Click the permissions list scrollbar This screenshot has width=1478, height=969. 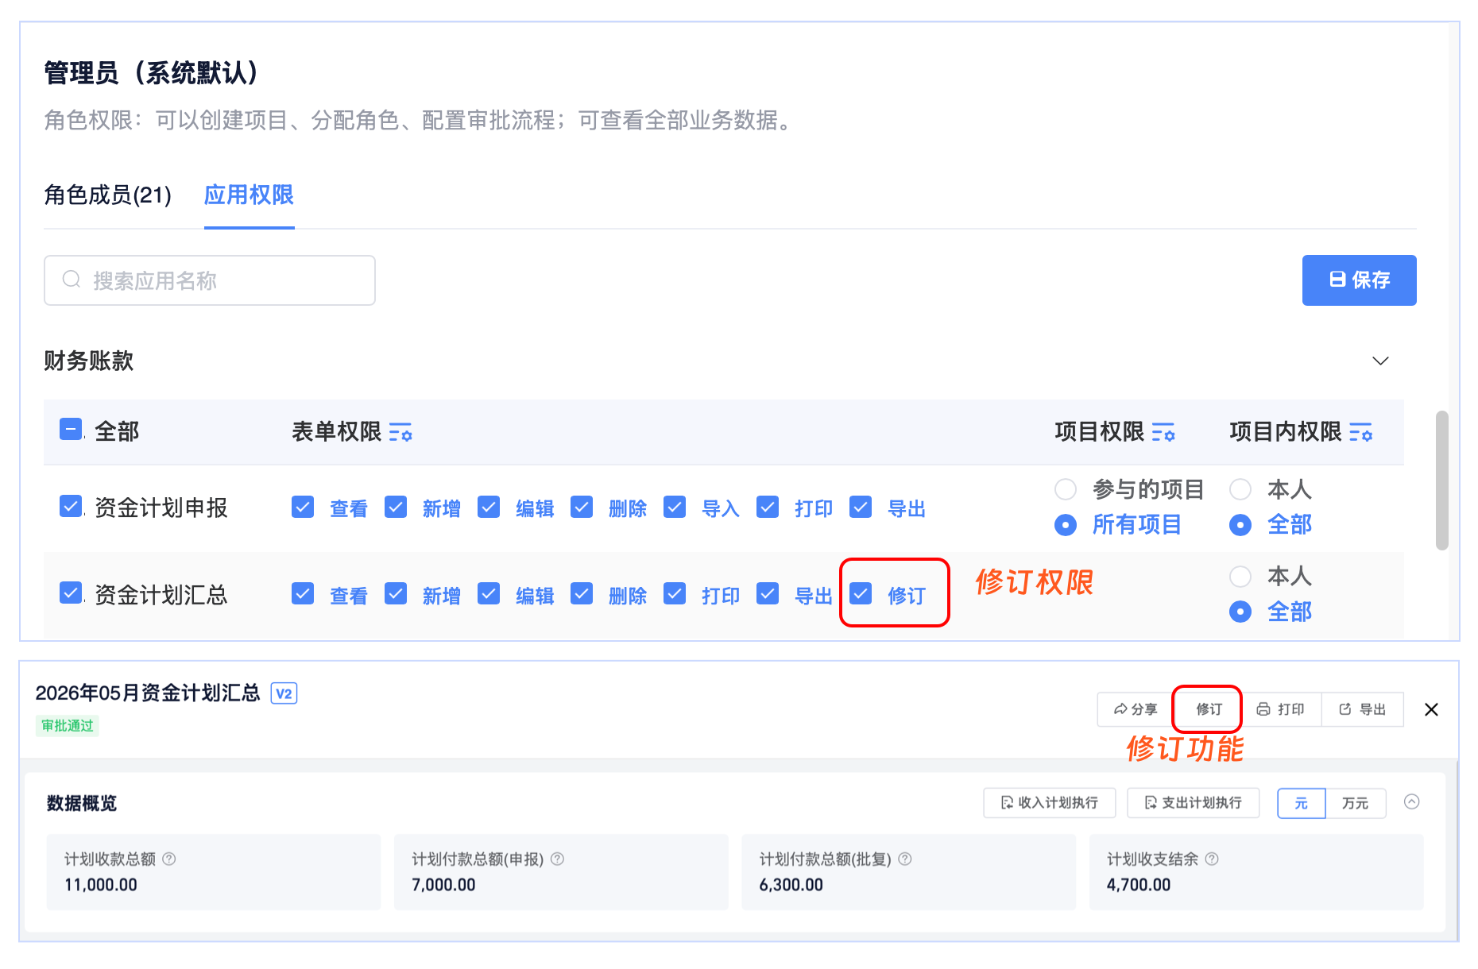pyautogui.click(x=1442, y=481)
